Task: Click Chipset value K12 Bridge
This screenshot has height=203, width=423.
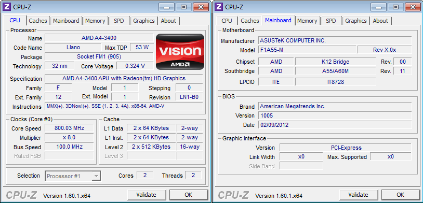Action: pyautogui.click(x=335, y=62)
